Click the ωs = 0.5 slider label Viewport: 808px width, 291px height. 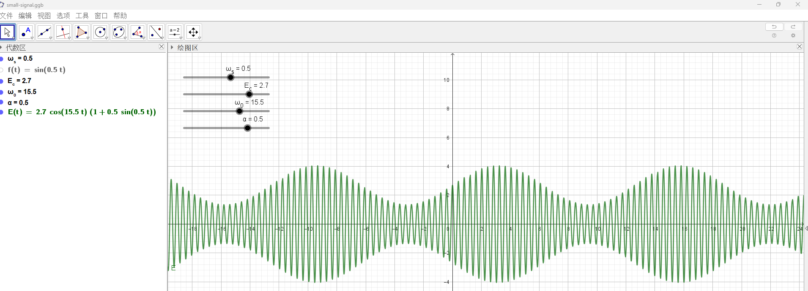tap(238, 69)
